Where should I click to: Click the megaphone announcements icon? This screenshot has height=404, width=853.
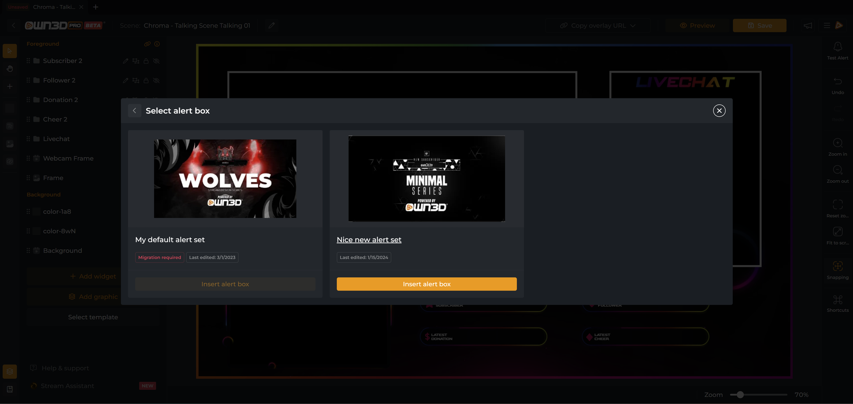808,26
